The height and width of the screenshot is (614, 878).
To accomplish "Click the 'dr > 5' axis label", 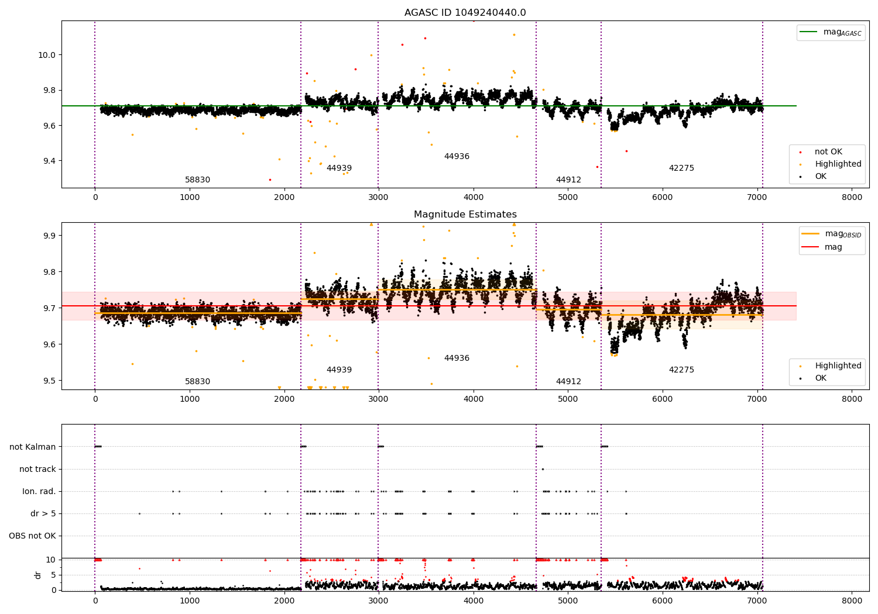I will [43, 513].
